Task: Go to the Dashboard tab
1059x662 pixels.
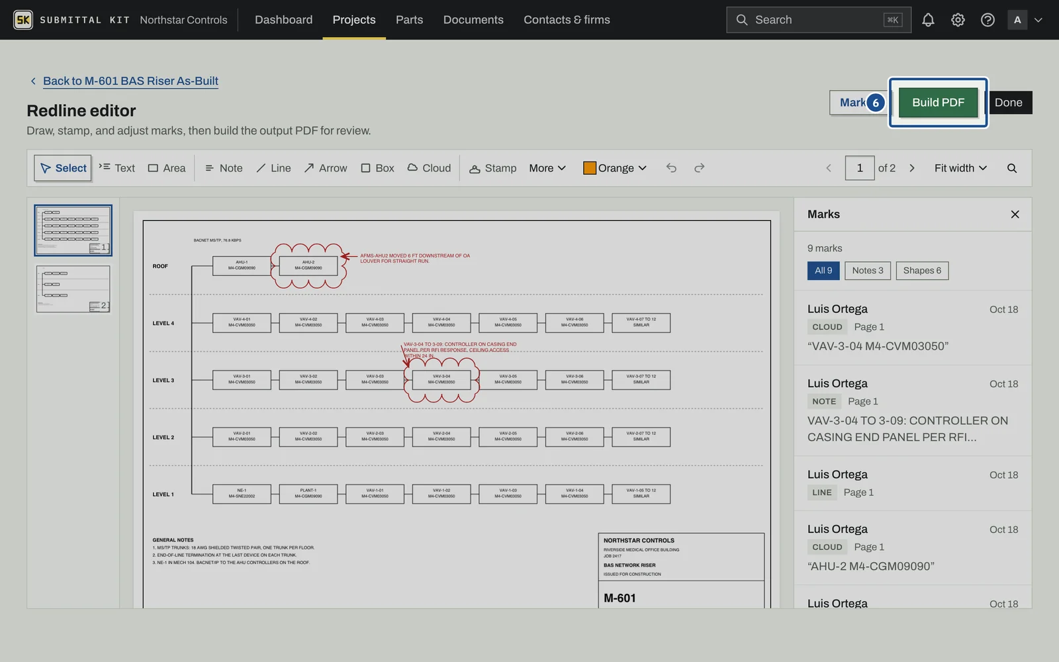Action: (283, 20)
